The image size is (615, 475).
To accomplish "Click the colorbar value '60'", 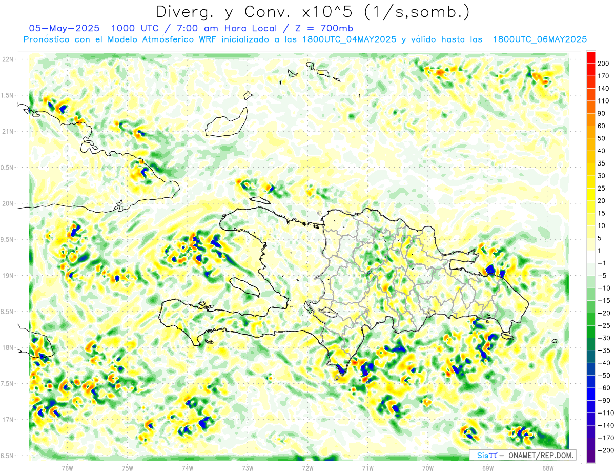I will click(x=602, y=126).
